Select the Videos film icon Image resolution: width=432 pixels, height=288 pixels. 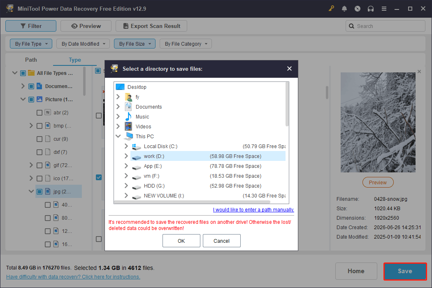[x=128, y=126]
